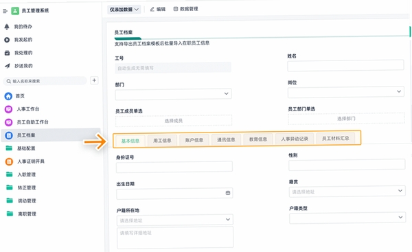This screenshot has height=252, width=412.
Task: Select the 首页 label in sidebar
Action: pyautogui.click(x=20, y=96)
